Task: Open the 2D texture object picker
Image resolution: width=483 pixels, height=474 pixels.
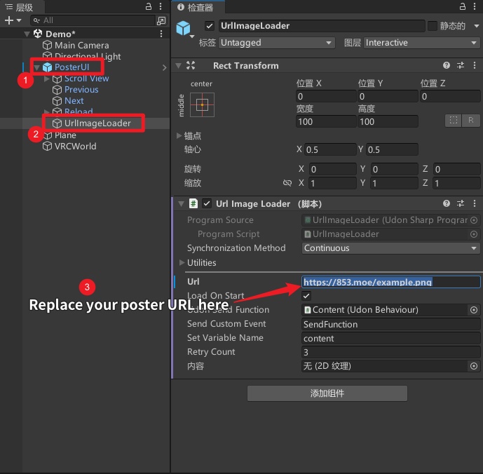Action: point(474,366)
